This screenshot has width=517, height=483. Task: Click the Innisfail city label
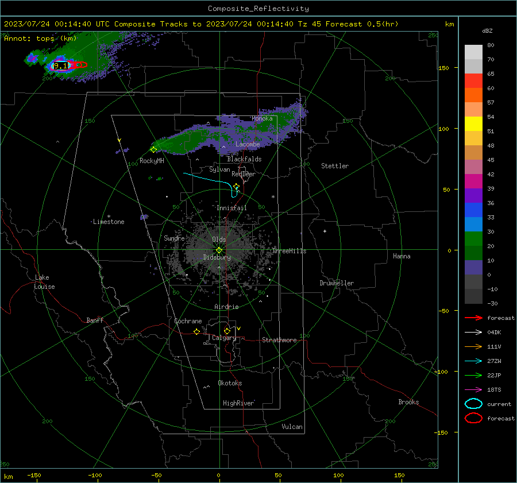(232, 208)
